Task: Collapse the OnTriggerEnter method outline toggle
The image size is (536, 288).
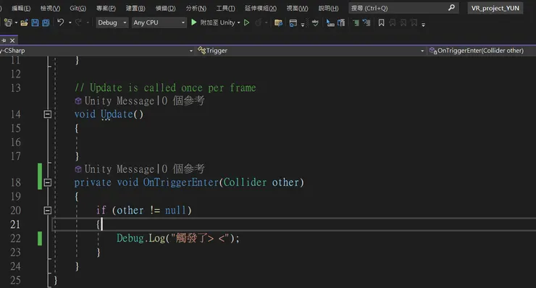Action: (x=48, y=182)
